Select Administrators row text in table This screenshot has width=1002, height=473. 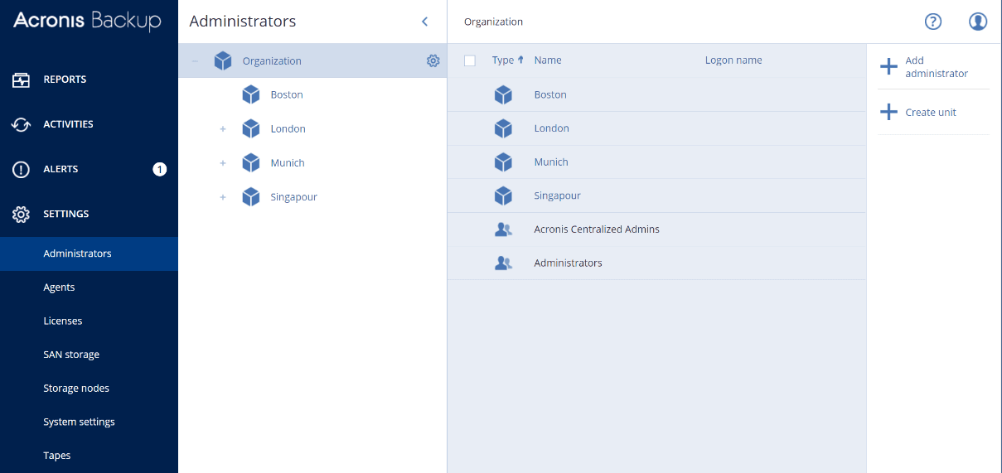(568, 263)
